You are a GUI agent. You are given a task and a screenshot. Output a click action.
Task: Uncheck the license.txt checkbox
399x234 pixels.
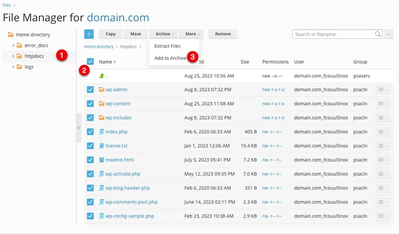(x=90, y=146)
